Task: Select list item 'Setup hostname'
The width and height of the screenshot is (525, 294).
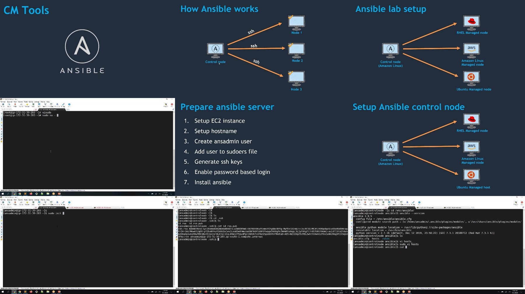Action: click(216, 131)
